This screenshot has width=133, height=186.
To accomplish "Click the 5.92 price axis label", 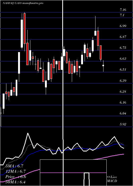I will (x=123, y=124).
